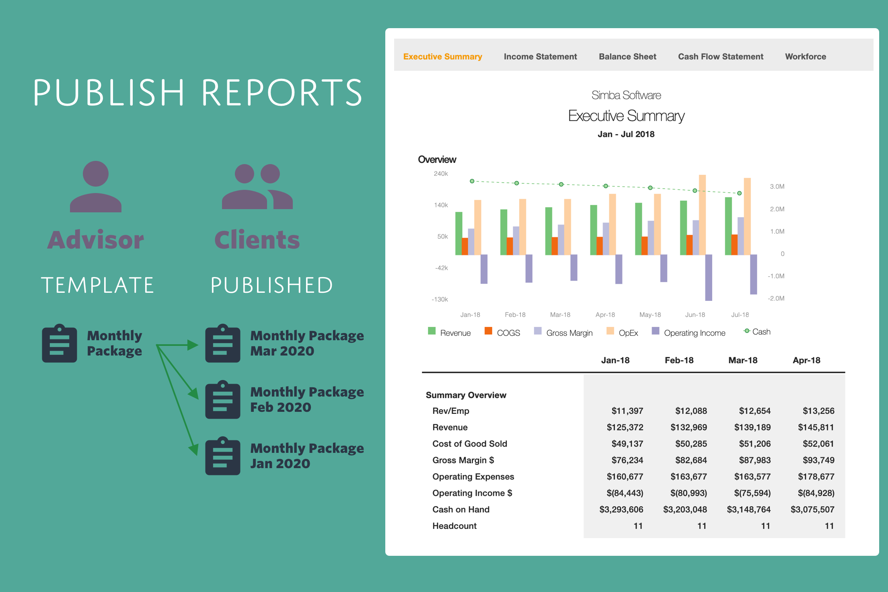Open the Monthly Package Feb 2020 clipboard icon
This screenshot has height=592, width=888.
pyautogui.click(x=222, y=400)
